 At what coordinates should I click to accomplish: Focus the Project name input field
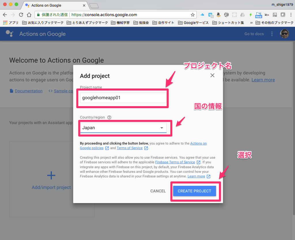pyautogui.click(x=123, y=97)
